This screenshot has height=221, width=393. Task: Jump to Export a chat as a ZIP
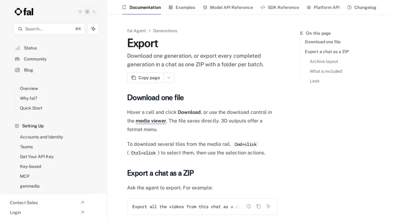point(327,52)
